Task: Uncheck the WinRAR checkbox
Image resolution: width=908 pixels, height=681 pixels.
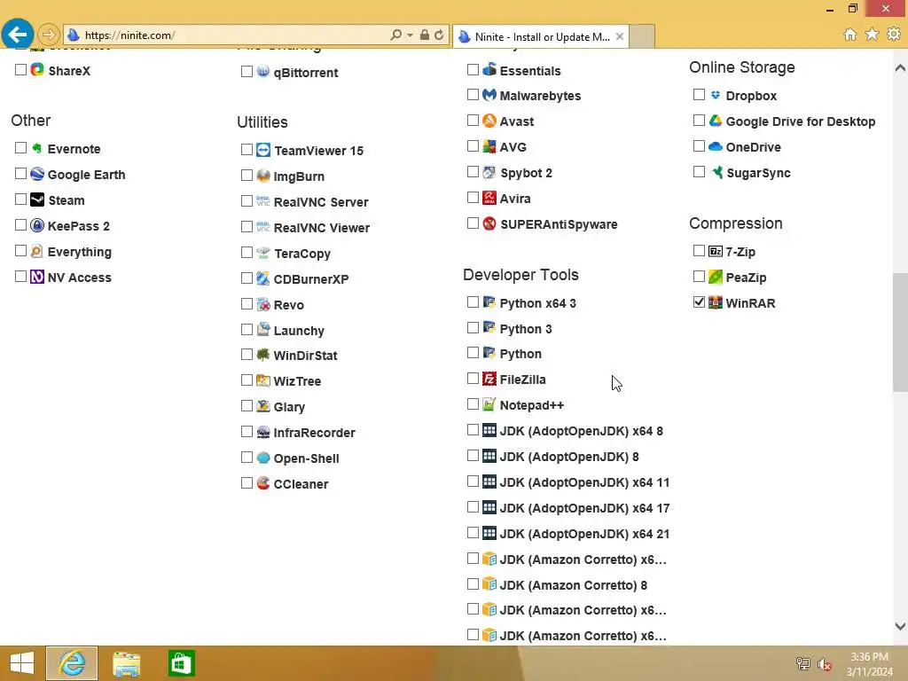Action: (699, 301)
